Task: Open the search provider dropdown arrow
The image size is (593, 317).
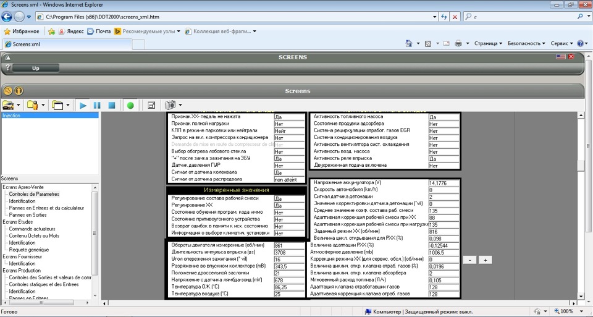Action: 589,17
